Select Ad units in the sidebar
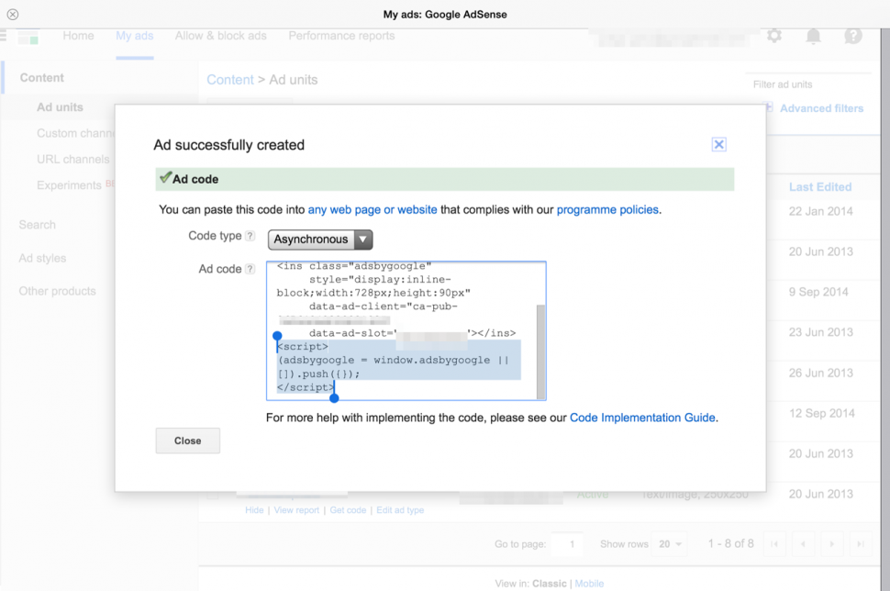This screenshot has width=890, height=591. click(60, 107)
